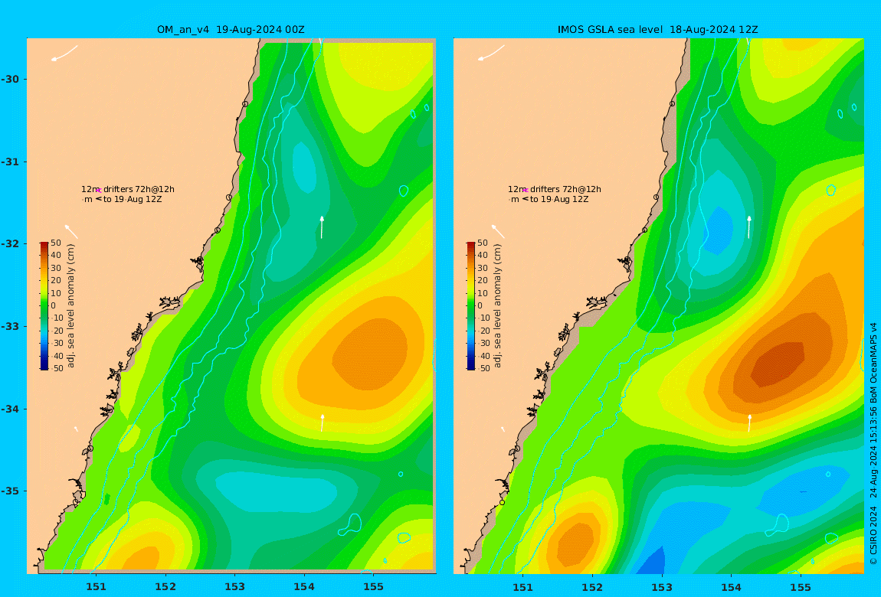Click the dark red top of left map colorbar
The height and width of the screenshot is (597, 881).
pyautogui.click(x=44, y=245)
